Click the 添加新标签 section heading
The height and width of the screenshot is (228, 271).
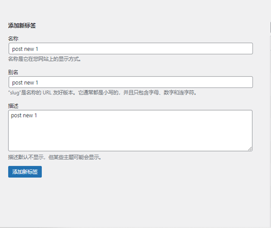(22, 25)
